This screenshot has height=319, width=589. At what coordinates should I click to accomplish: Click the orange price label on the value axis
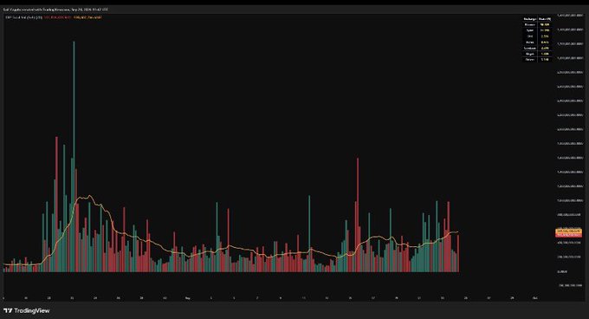(x=568, y=231)
